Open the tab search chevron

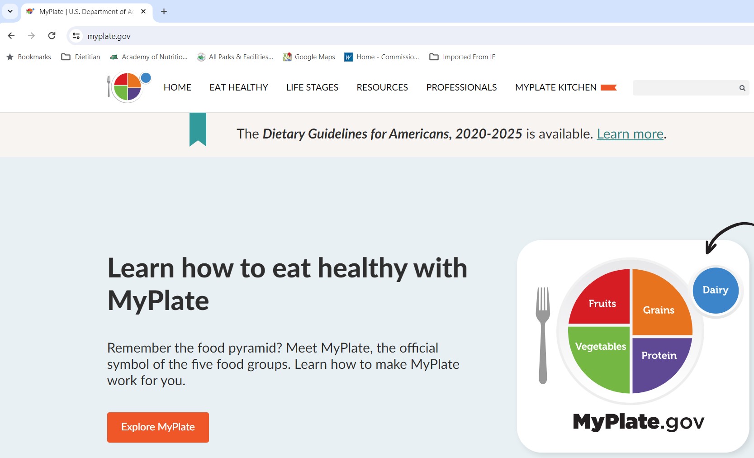[x=9, y=11]
